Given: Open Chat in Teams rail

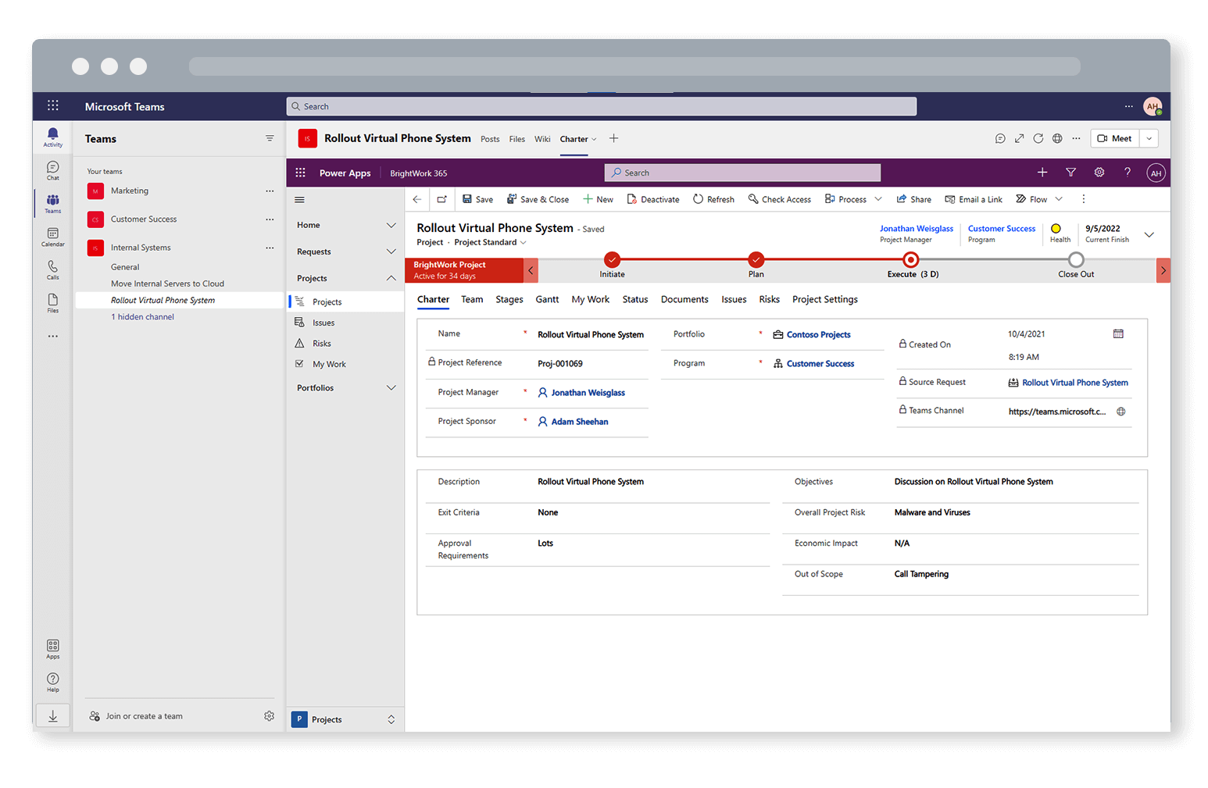Looking at the screenshot, I should 52,170.
